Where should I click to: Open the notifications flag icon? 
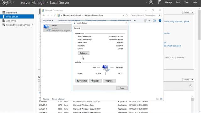(159, 2)
